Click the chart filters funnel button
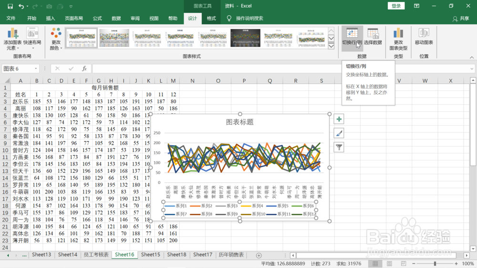477x268 pixels. (339, 147)
